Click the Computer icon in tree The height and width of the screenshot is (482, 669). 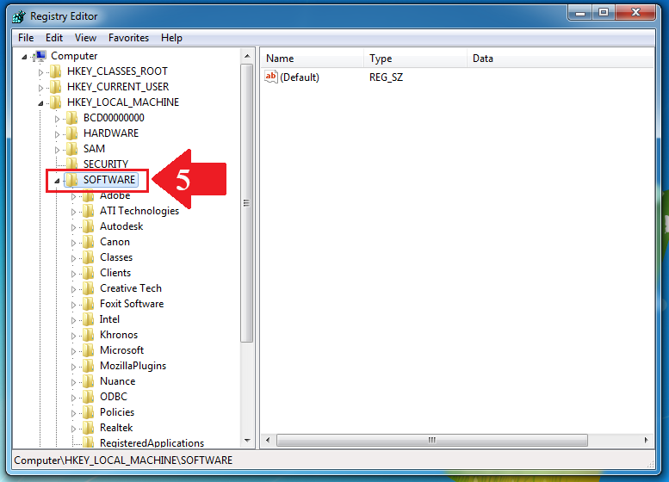pos(40,56)
